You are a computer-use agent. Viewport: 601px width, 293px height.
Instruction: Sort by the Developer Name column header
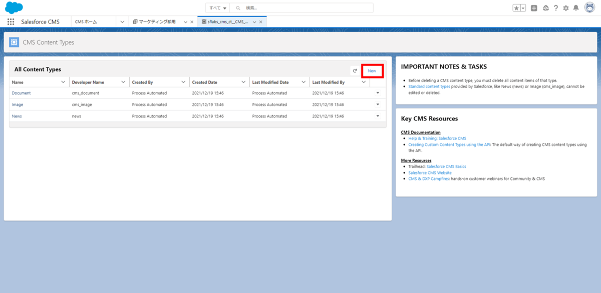[x=88, y=82]
